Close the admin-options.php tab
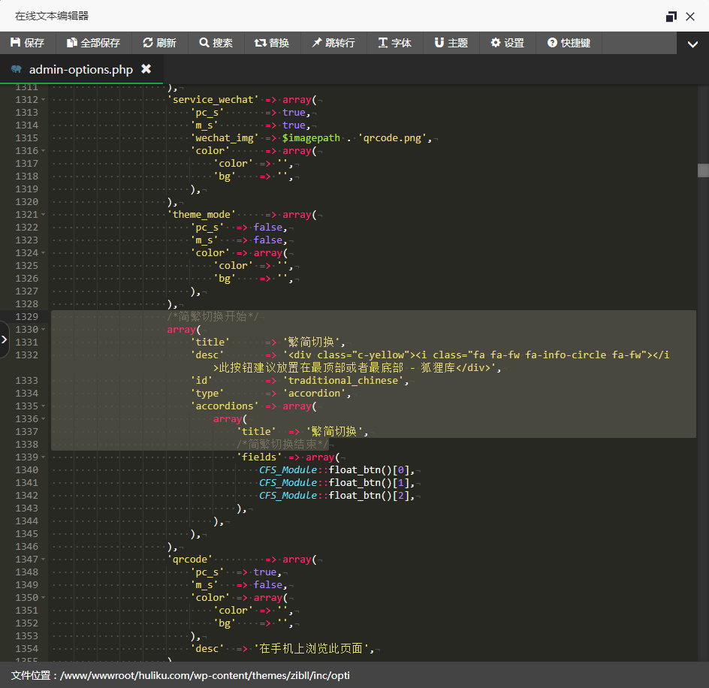 click(x=146, y=69)
